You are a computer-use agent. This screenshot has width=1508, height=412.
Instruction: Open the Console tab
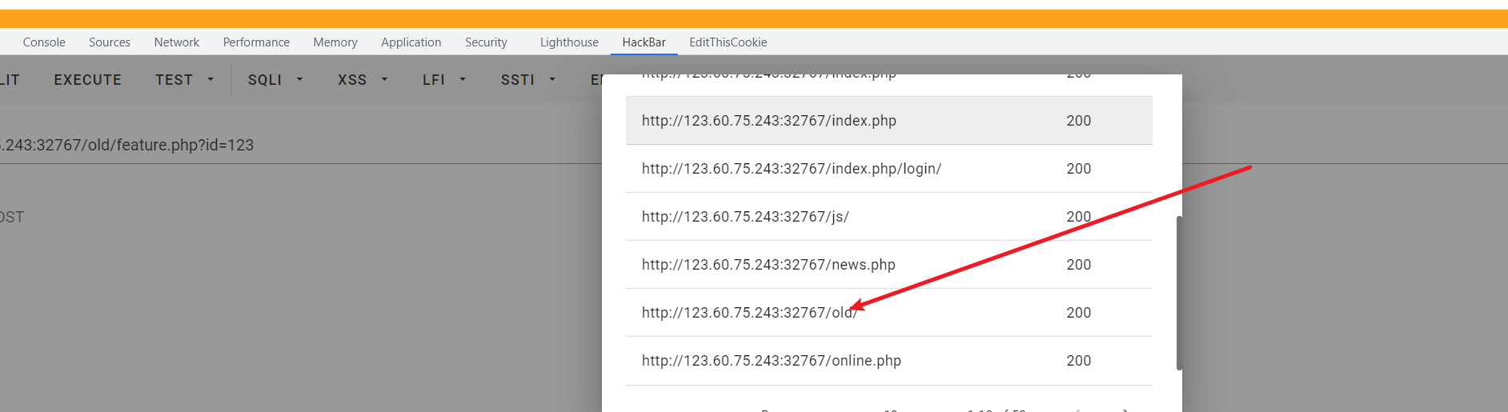tap(44, 42)
